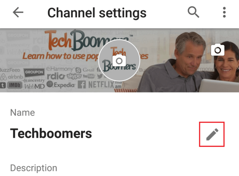Tap the Description section label
The image size is (239, 176).
pos(34,168)
